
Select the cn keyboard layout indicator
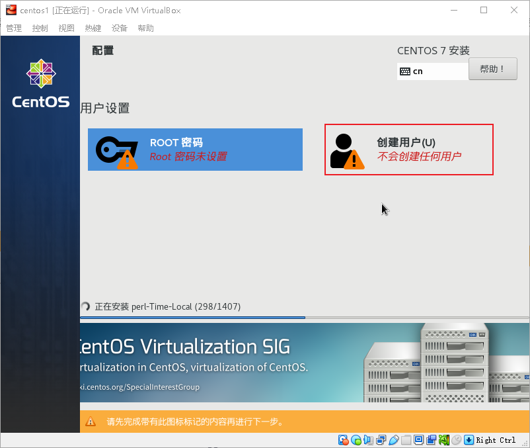tap(433, 71)
